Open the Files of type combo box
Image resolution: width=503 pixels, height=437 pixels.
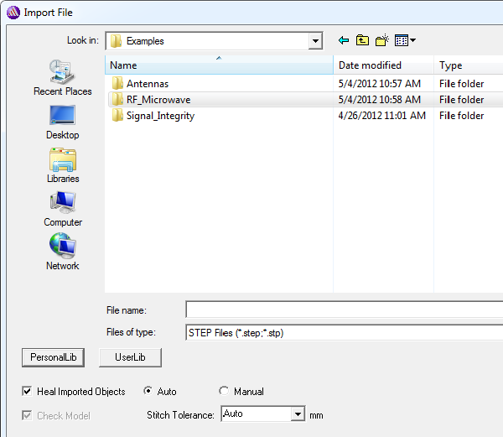[344, 332]
